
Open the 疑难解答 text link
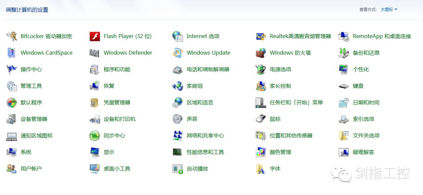[x=364, y=152]
